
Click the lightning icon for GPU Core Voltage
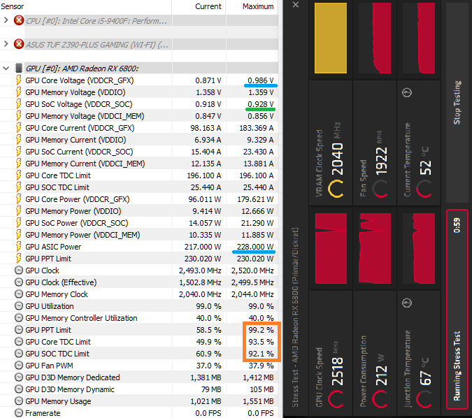pyautogui.click(x=19, y=80)
